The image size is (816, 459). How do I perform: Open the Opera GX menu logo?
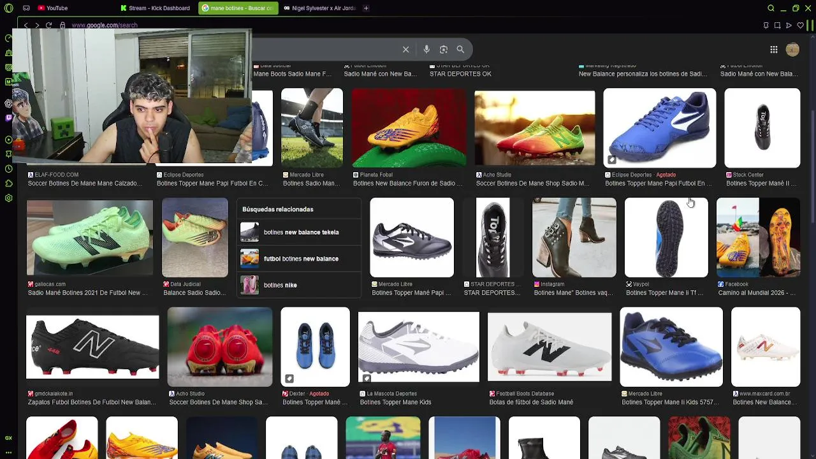[8, 8]
